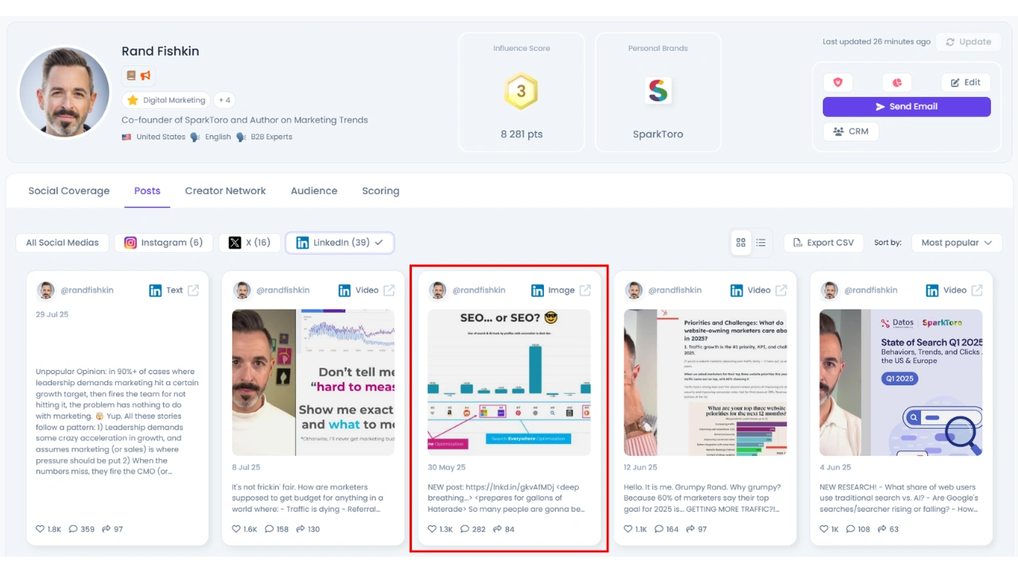Click the megaphone badge icon under Rand Fishkin
Screen dimensions: 1018x573
pos(146,76)
